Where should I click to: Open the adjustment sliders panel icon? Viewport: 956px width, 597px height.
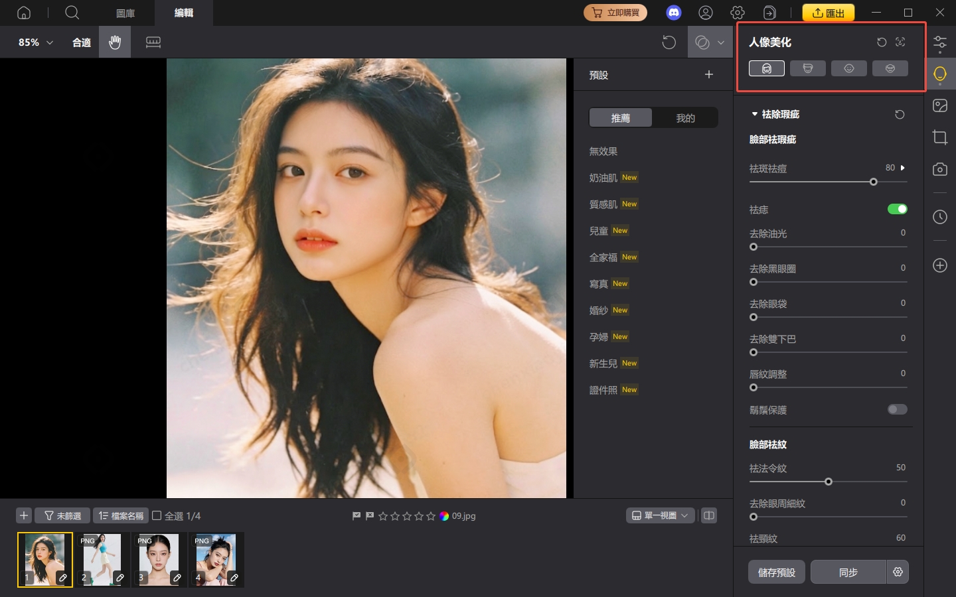[940, 42]
